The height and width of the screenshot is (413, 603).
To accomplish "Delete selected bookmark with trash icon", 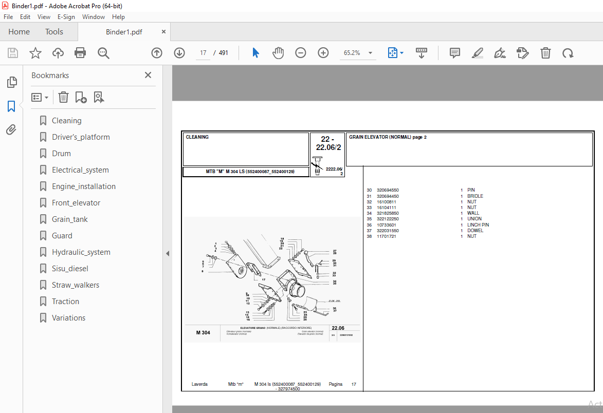I will click(63, 97).
